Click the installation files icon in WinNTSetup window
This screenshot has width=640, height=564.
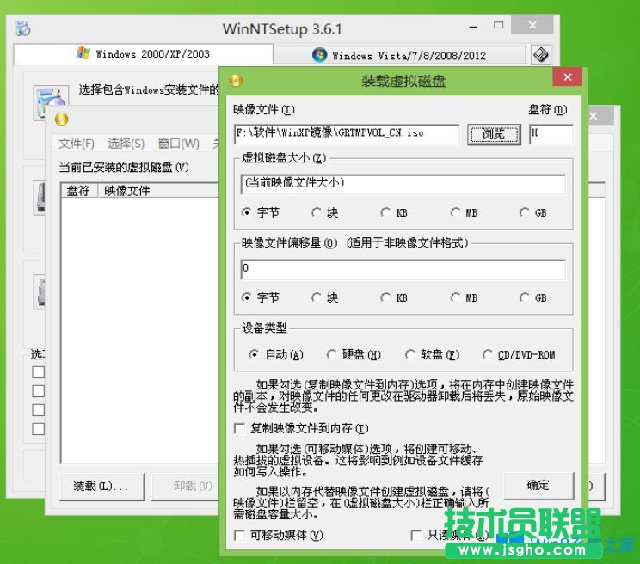point(51,103)
